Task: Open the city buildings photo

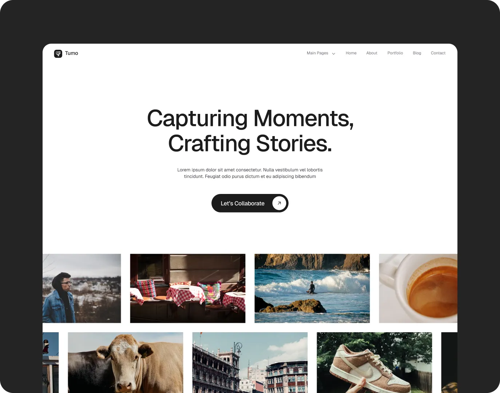Action: (x=250, y=362)
